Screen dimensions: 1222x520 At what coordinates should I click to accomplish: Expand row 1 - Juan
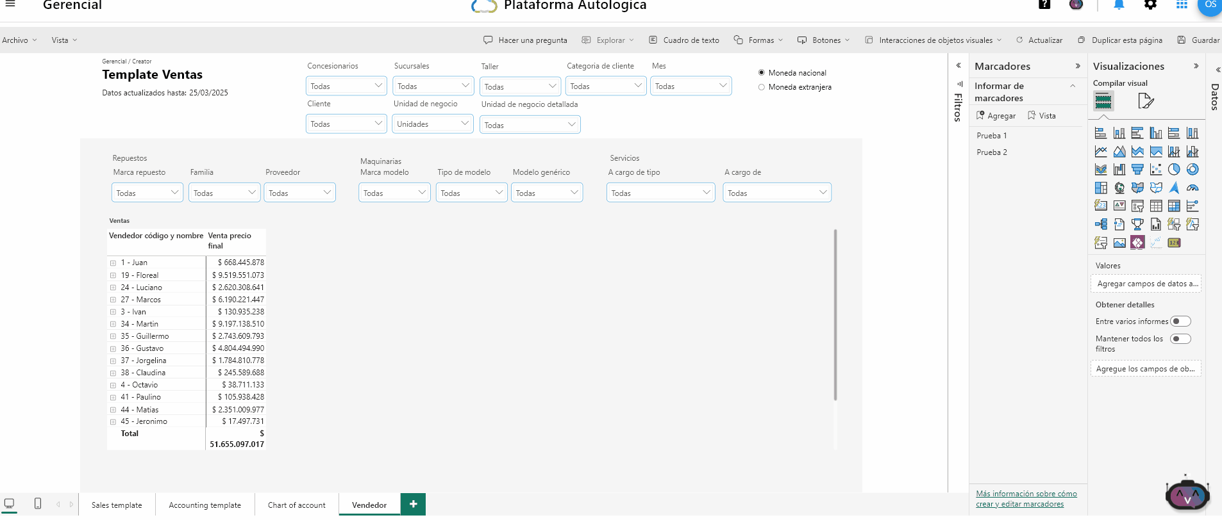tap(113, 263)
